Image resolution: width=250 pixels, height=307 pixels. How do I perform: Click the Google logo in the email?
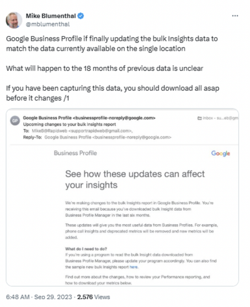221,153
